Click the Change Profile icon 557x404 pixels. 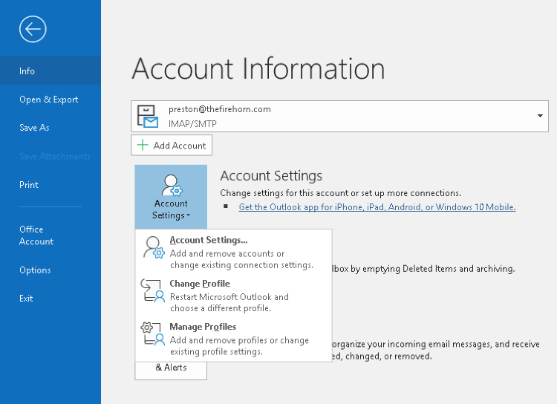pos(153,290)
